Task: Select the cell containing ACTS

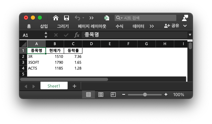Action: pos(36,68)
